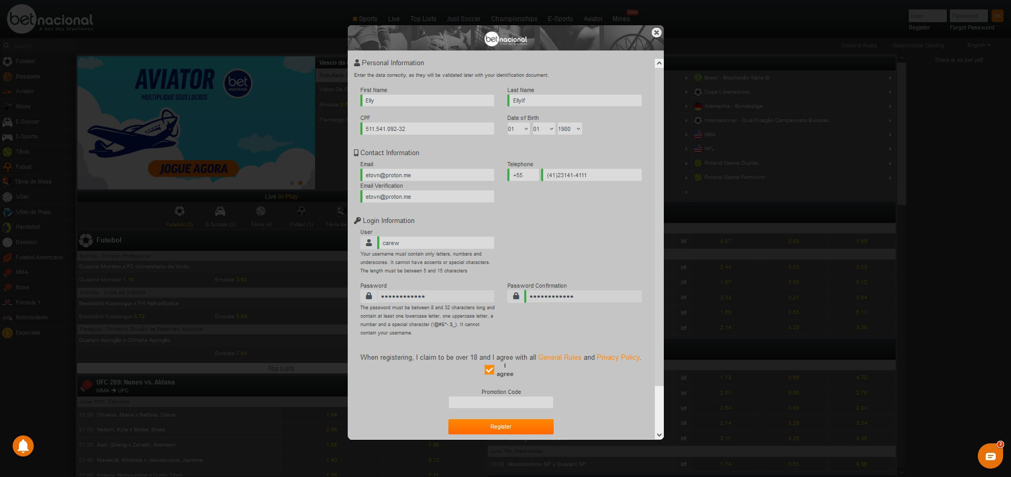Click the Promotion Code input field
The height and width of the screenshot is (477, 1011).
(x=500, y=402)
